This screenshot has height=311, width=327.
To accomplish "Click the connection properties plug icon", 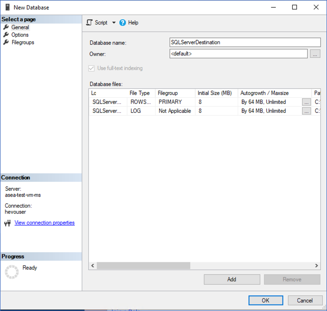I will coord(8,223).
